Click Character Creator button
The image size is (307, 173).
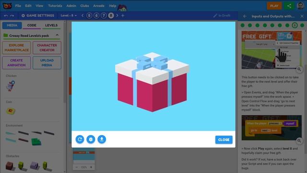(47, 48)
